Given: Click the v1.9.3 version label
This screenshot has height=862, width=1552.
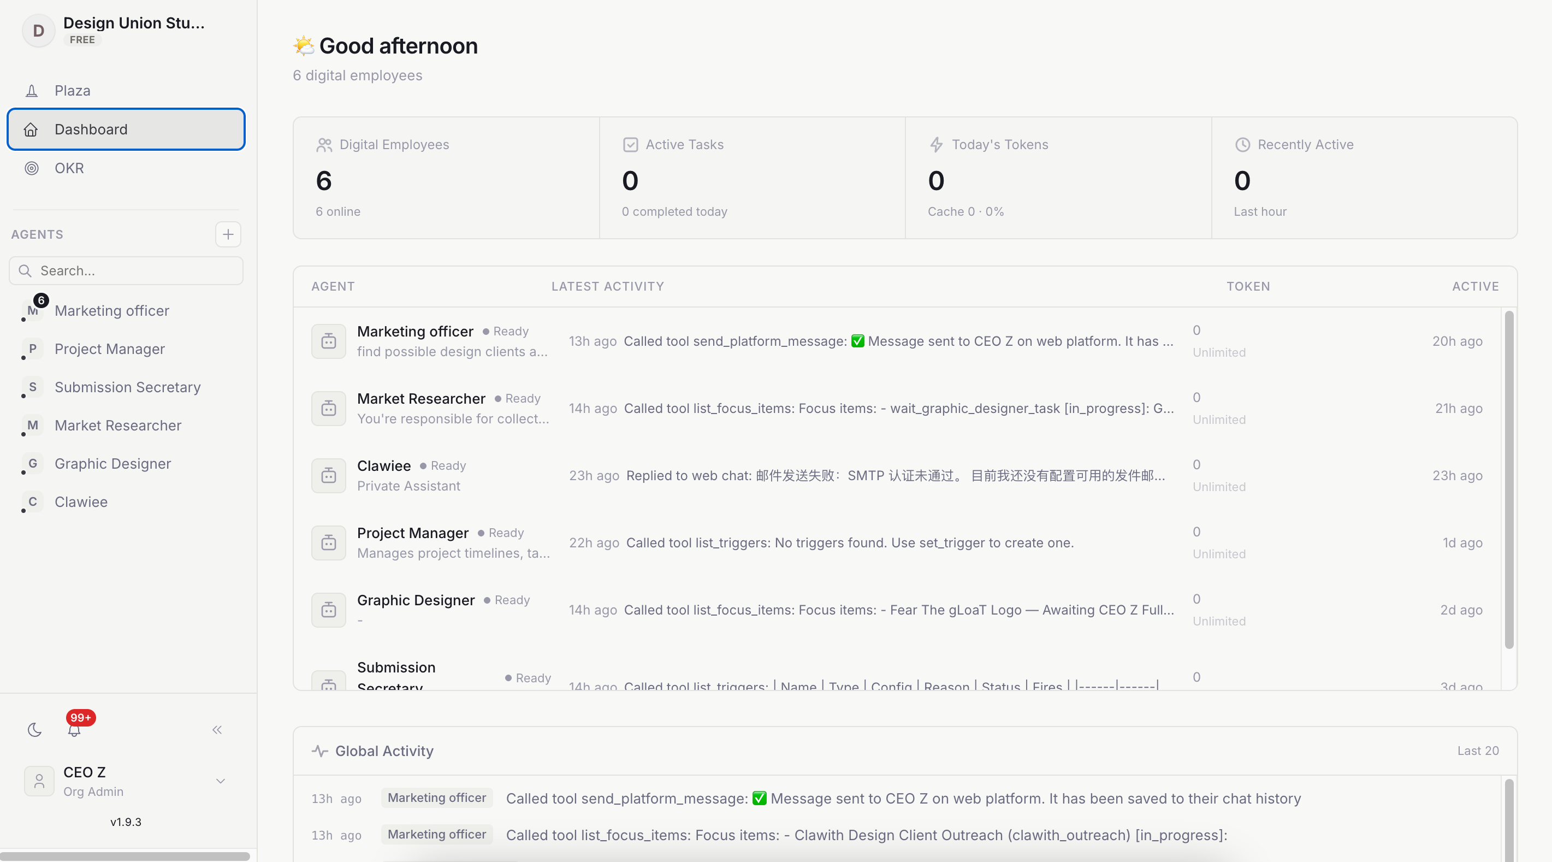Looking at the screenshot, I should (125, 822).
